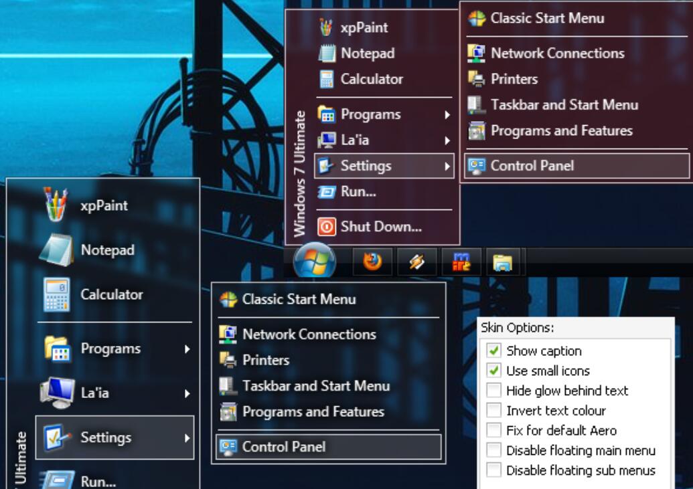693x489 pixels.
Task: Open the red and blue taskbar app icon
Action: 461,262
